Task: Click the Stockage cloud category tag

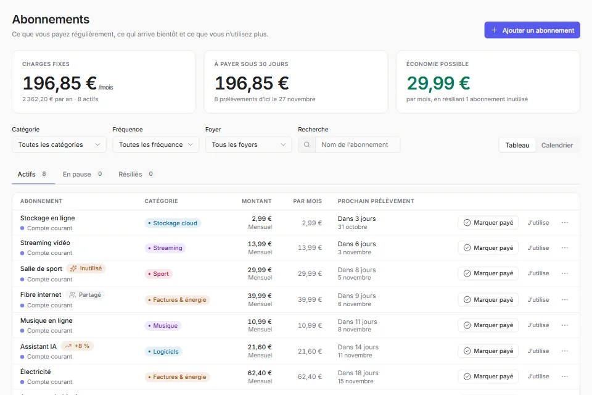Action: point(173,223)
